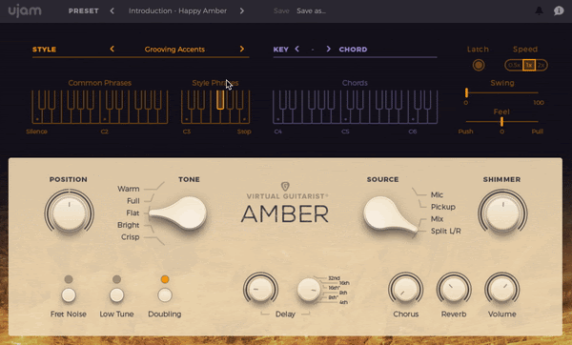Image resolution: width=572 pixels, height=345 pixels.
Task: Go to the next preset arrow
Action: (242, 10)
